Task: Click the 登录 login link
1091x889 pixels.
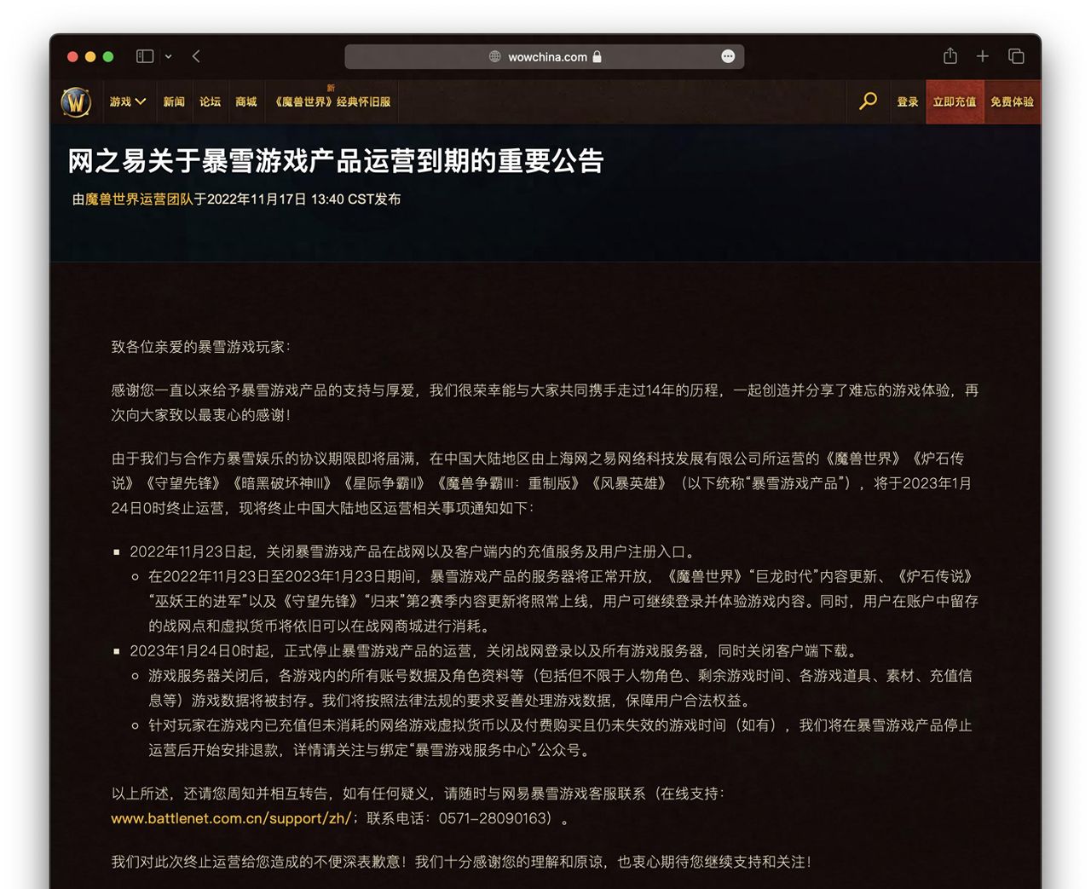Action: click(x=907, y=101)
